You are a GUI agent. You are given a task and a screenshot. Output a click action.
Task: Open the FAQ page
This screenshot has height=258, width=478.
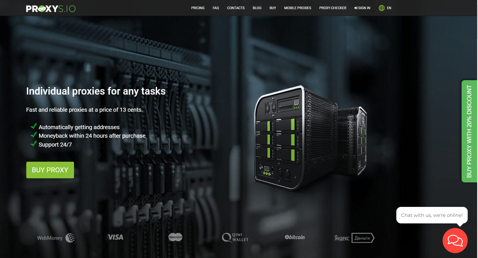(216, 8)
